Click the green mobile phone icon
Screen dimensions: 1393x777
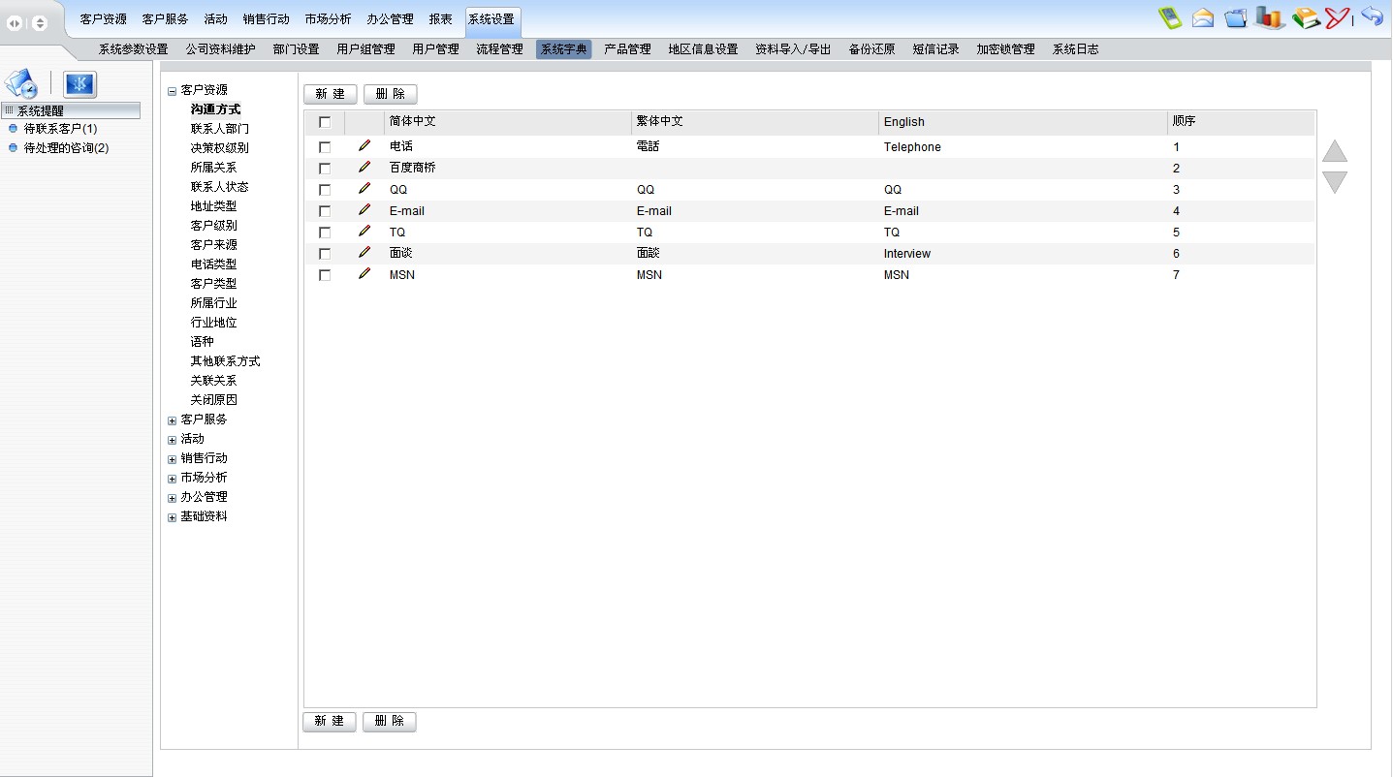point(1170,17)
